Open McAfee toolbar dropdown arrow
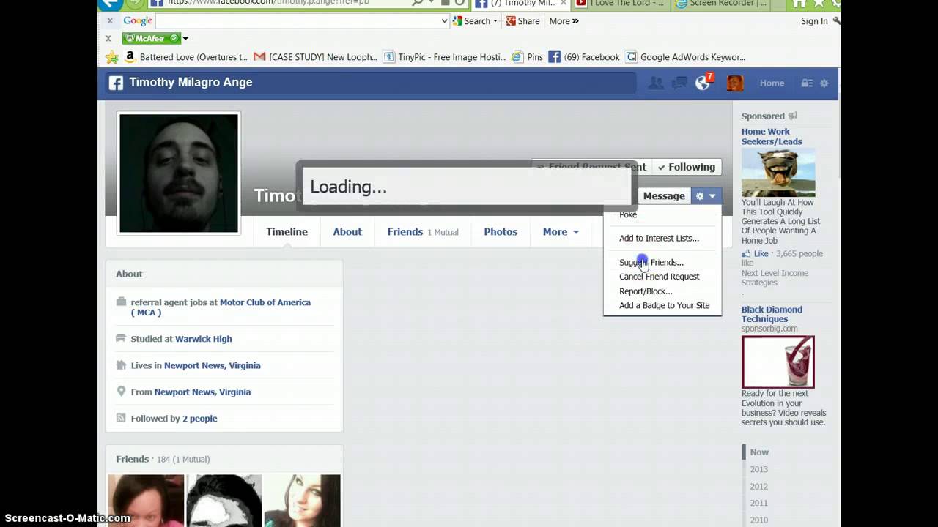 (185, 38)
